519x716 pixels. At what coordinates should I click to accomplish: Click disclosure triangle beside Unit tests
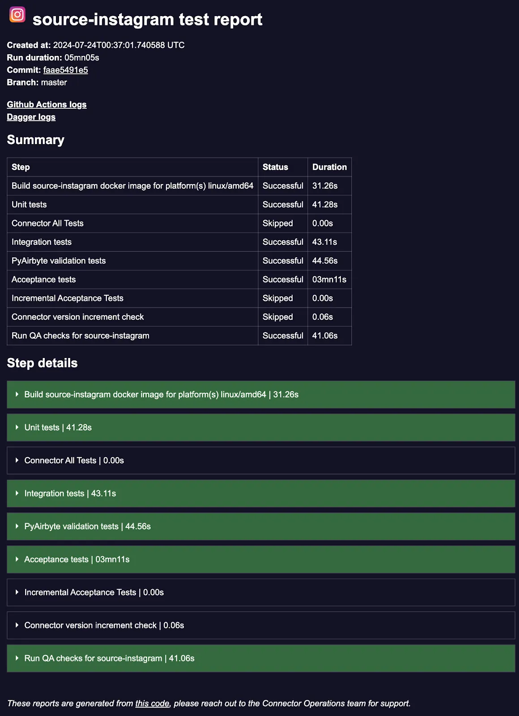(x=17, y=427)
